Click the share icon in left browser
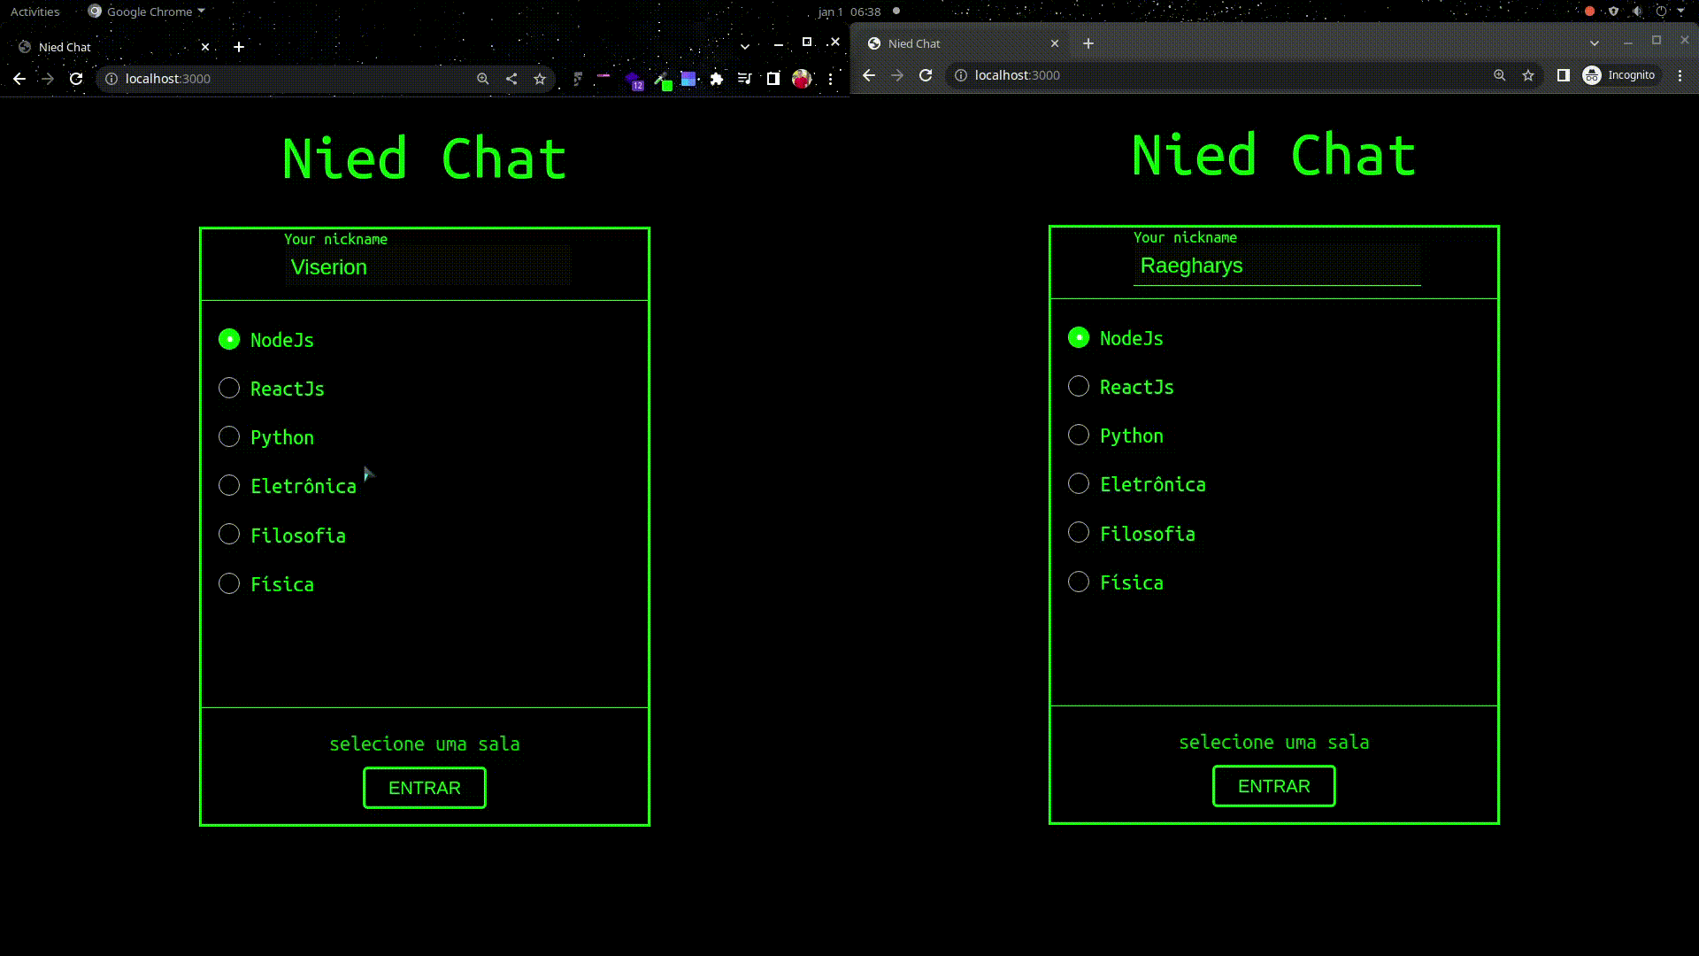Viewport: 1699px width, 956px height. coord(511,79)
